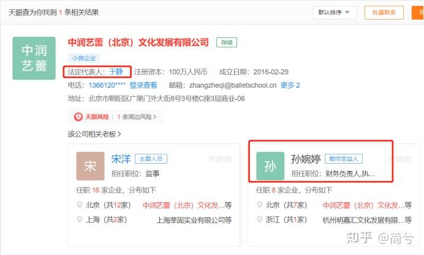The height and width of the screenshot is (255, 424).
Task: Expand 更多 2 email addresses
Action: click(290, 85)
